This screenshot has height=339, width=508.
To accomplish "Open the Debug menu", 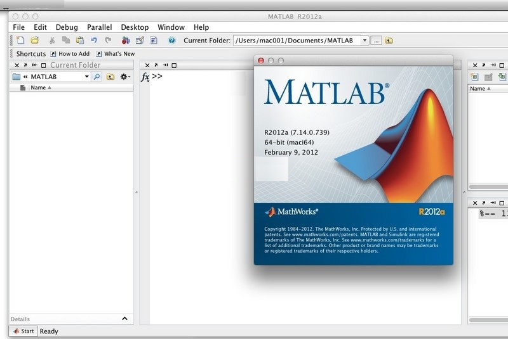I will click(x=67, y=27).
